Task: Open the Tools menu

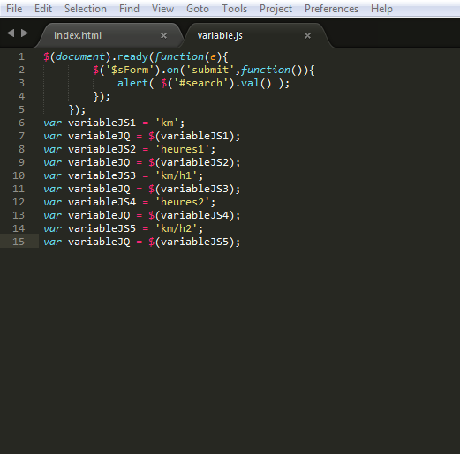Action: pyautogui.click(x=234, y=9)
